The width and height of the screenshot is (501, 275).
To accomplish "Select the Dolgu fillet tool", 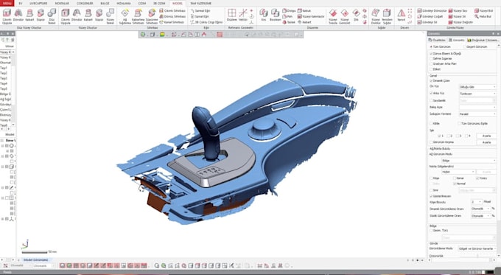I will (x=289, y=10).
